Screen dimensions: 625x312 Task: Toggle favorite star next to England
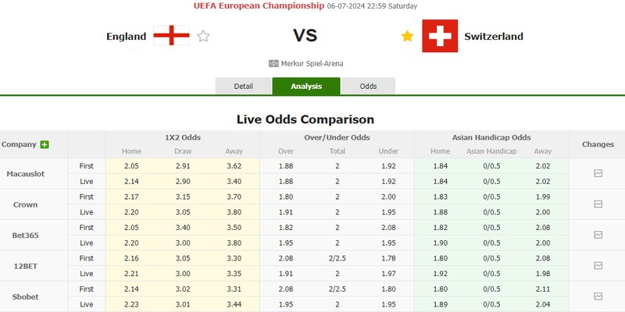pos(203,36)
